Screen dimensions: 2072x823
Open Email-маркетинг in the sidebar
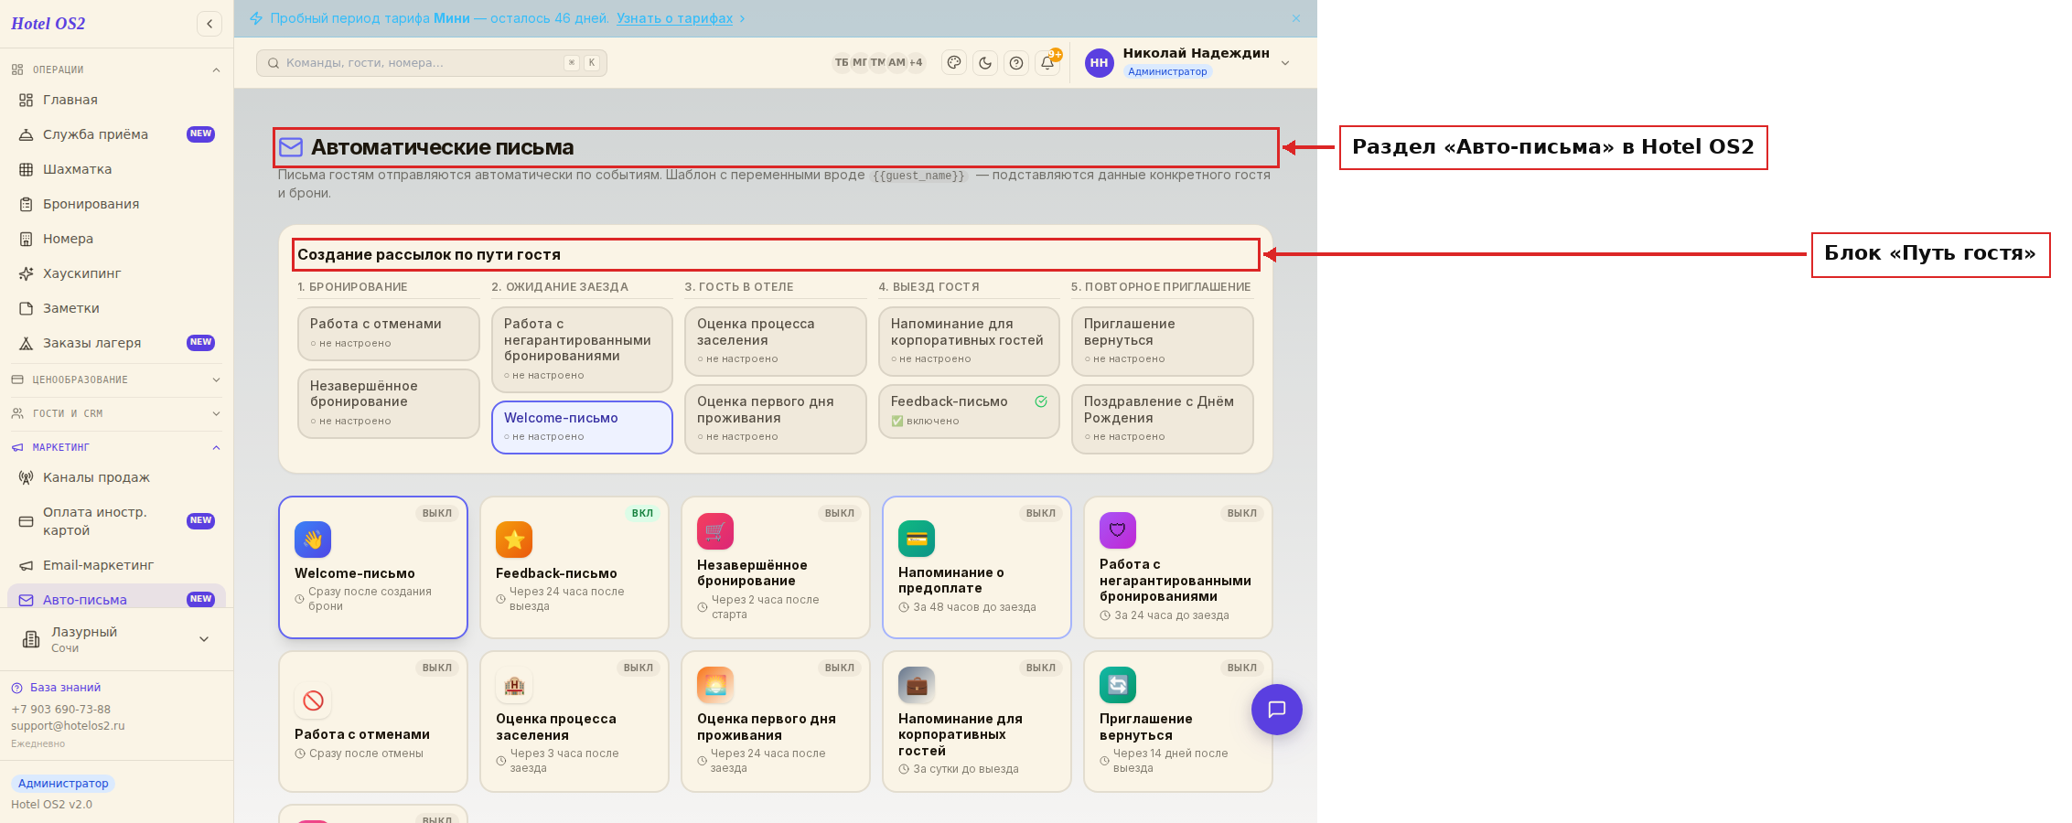116,565
